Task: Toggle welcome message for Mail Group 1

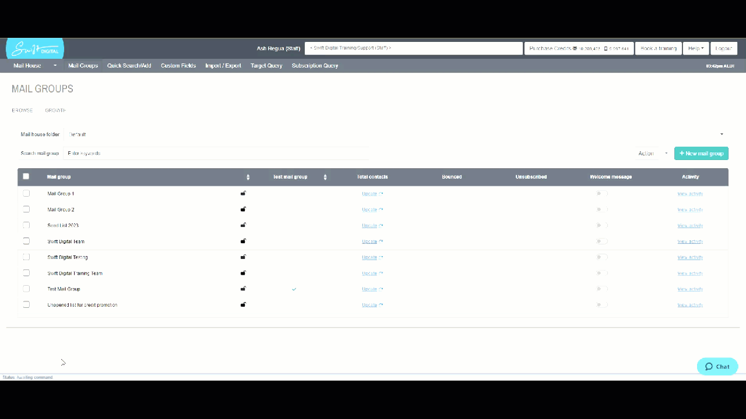Action: [x=601, y=193]
